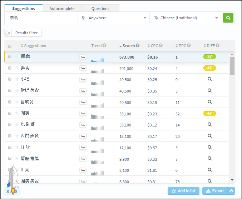Click the 47 difficulty badge for 美食
Viewport: 242px width, 199px height.
coord(209,68)
